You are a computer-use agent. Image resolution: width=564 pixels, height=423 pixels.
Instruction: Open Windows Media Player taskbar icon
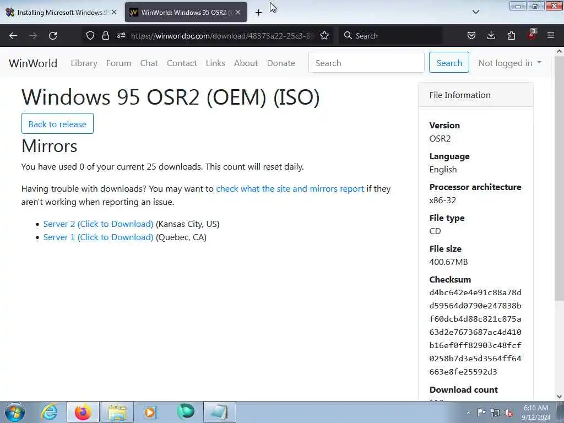point(151,412)
